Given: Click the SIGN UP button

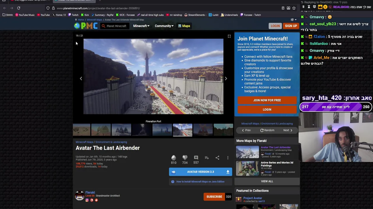Looking at the screenshot, I should pos(291,26).
